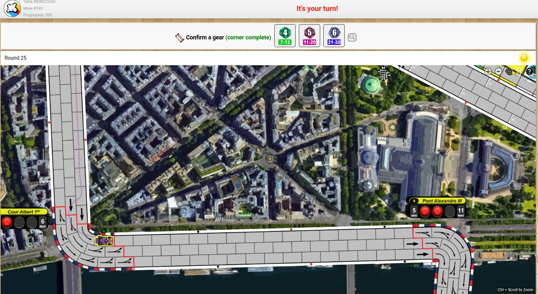Click the Progression 70% text
The width and height of the screenshot is (538, 294).
37,15
